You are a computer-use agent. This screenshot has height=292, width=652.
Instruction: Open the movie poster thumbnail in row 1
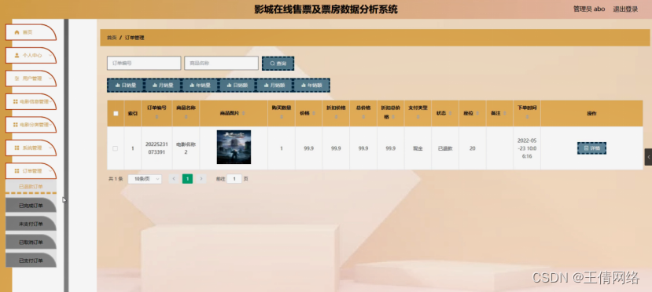pyautogui.click(x=234, y=147)
